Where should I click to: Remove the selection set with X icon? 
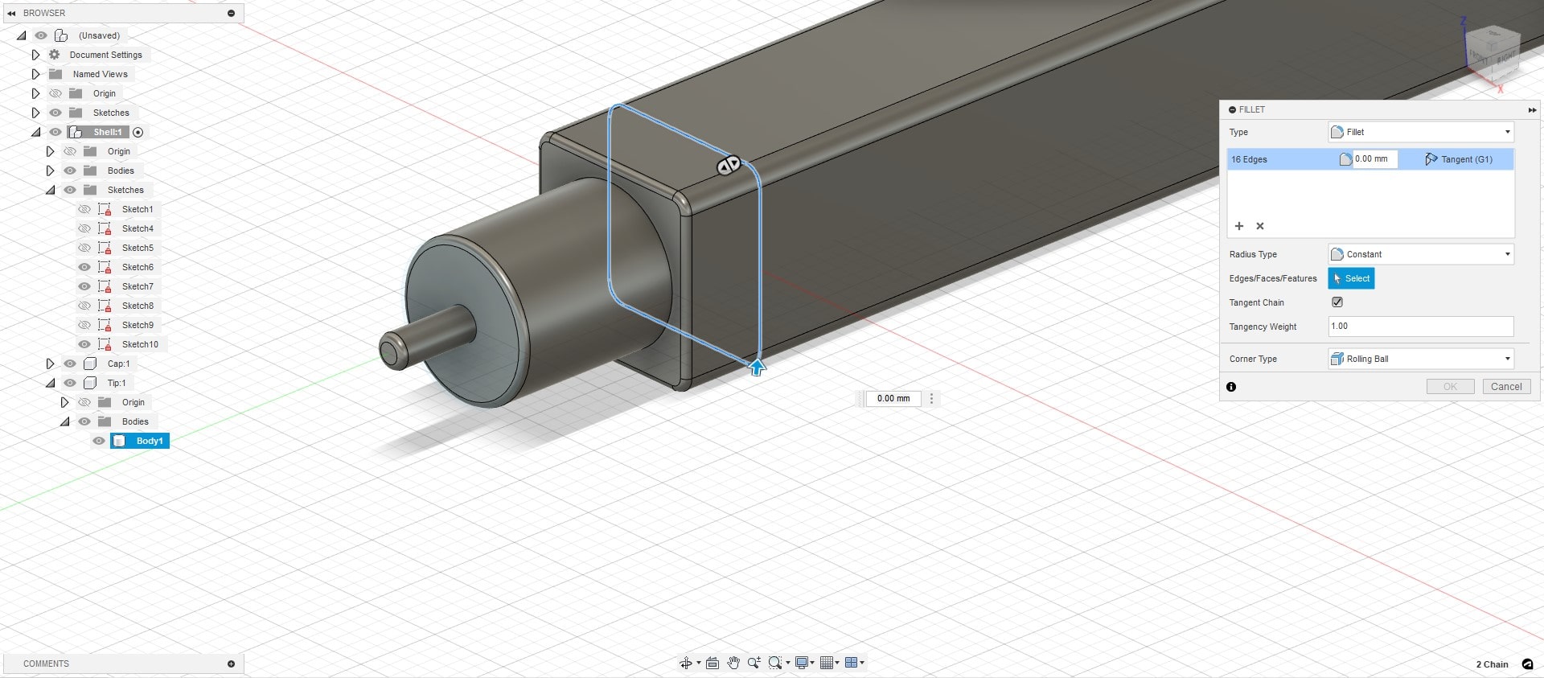[1260, 226]
